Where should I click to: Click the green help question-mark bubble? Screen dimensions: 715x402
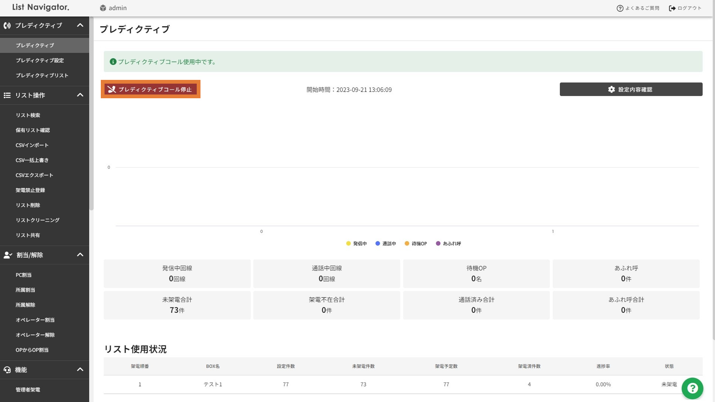pyautogui.click(x=692, y=388)
